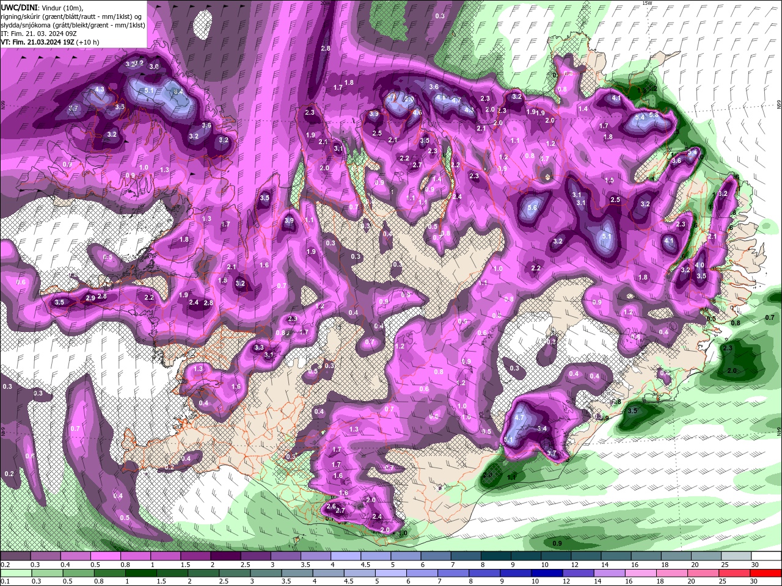
Task: Pick the lower scale dark green swatch for 1
Action: (x=141, y=573)
